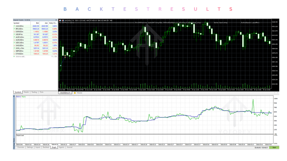Screen dimensions: 287x161
Task: Close the Market Watch panel
Action: coord(56,20)
